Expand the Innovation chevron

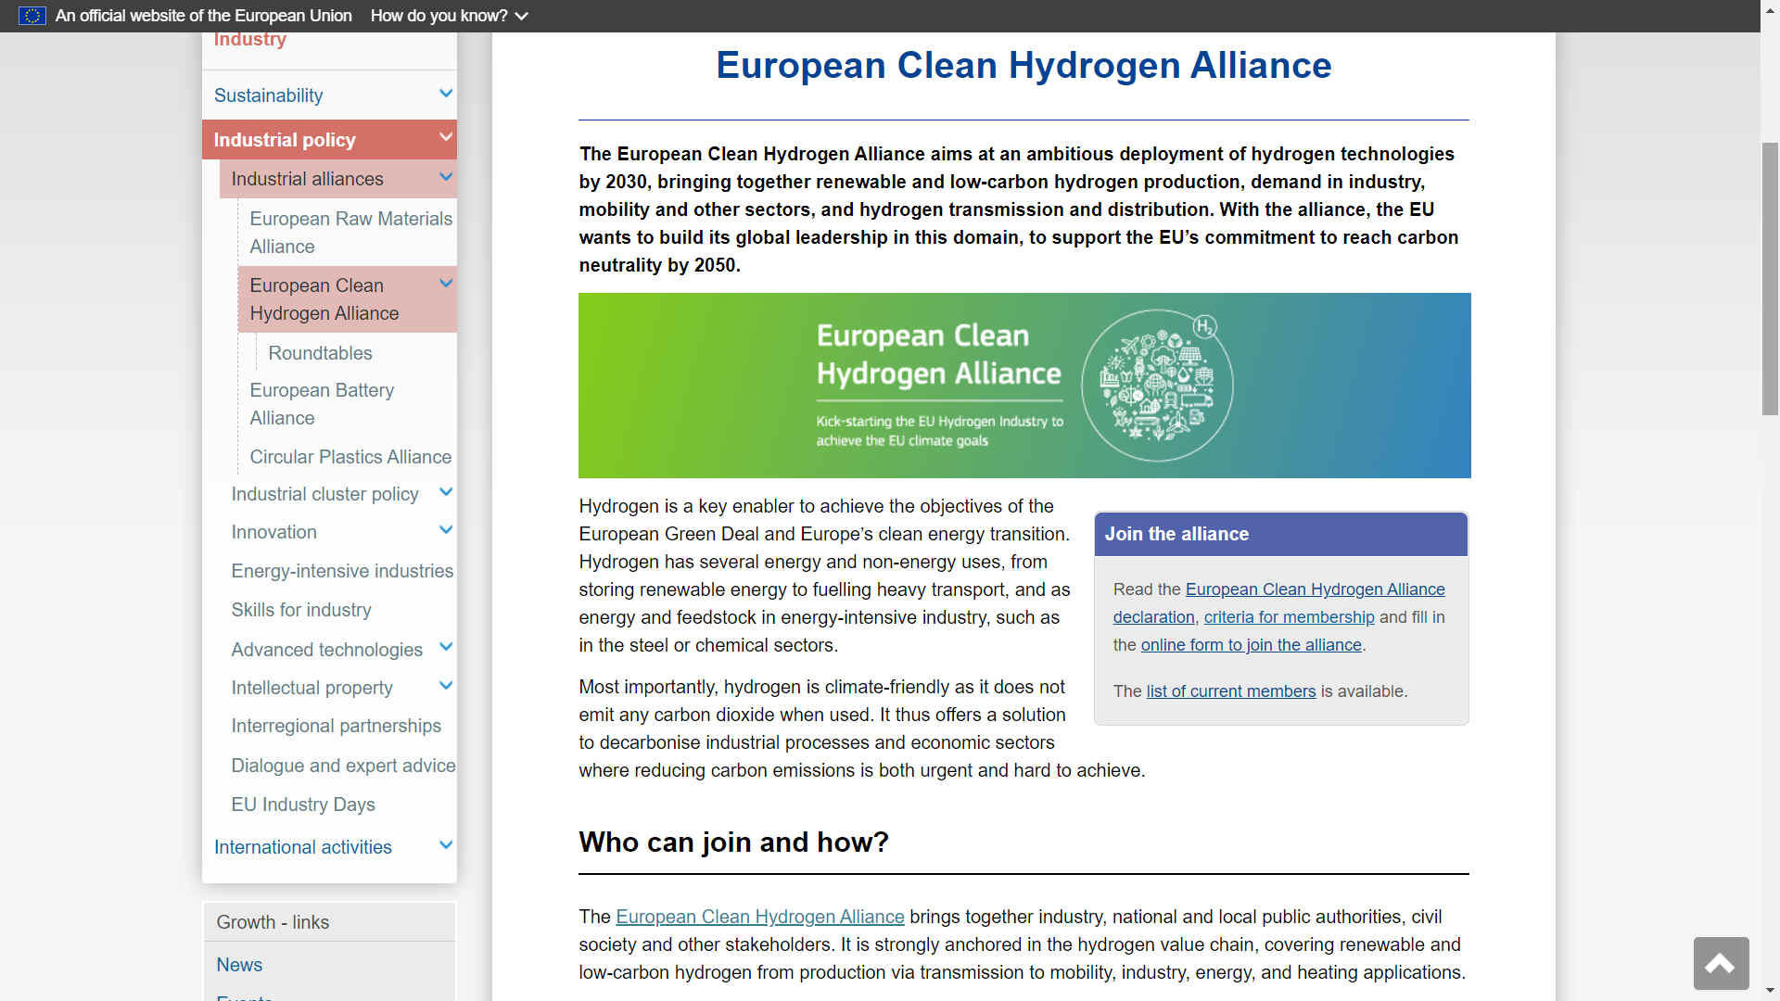click(x=446, y=530)
